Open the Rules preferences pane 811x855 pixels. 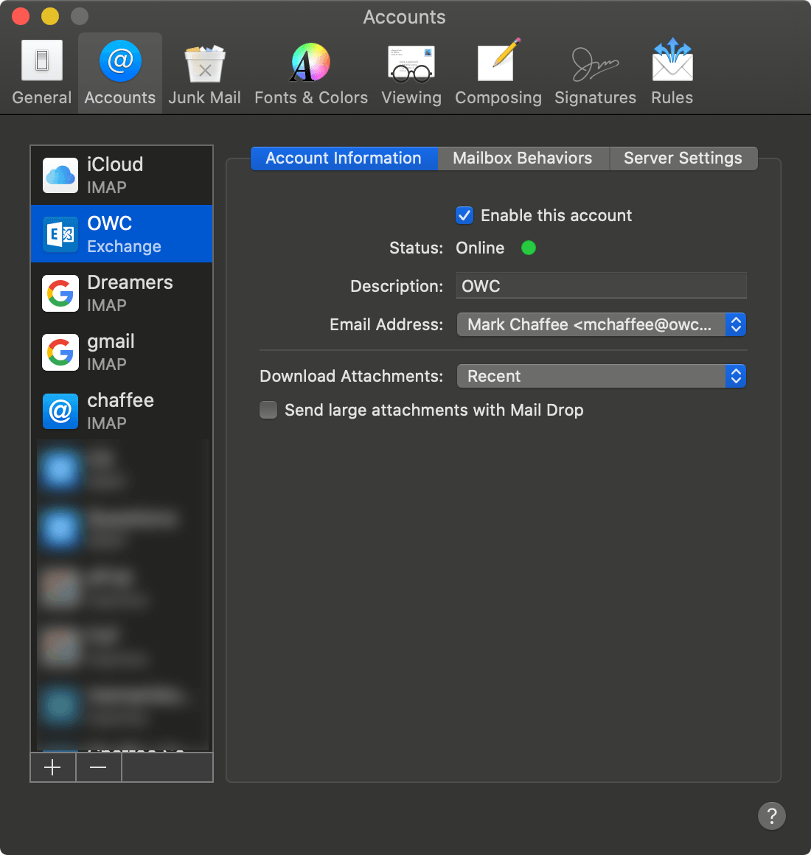click(x=672, y=72)
